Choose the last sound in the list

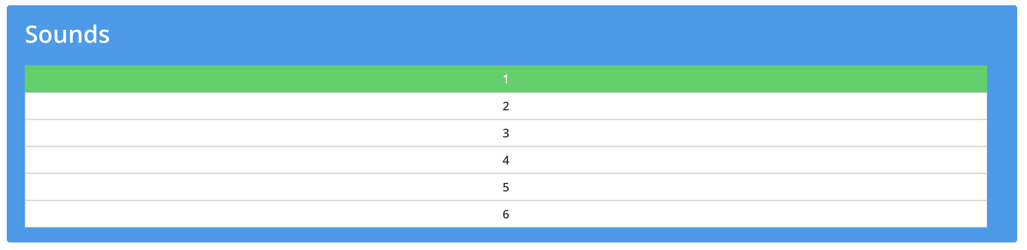pos(506,214)
